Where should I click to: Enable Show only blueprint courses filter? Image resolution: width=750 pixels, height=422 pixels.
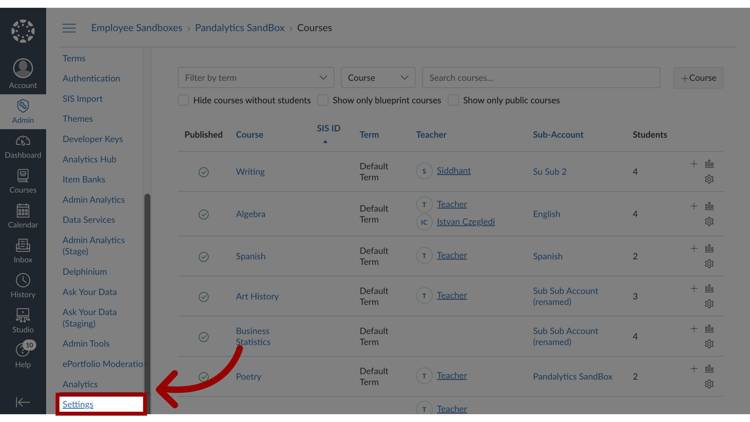[323, 100]
